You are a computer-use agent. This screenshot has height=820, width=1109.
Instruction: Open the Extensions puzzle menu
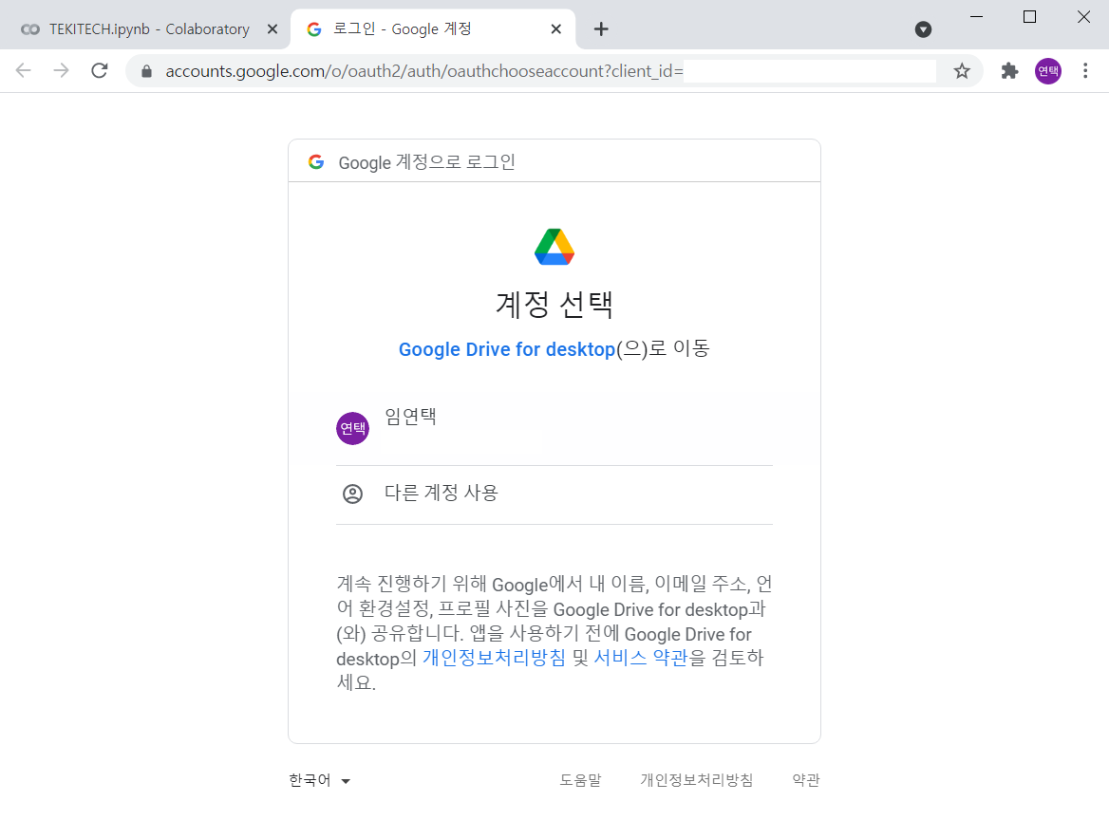[1009, 70]
